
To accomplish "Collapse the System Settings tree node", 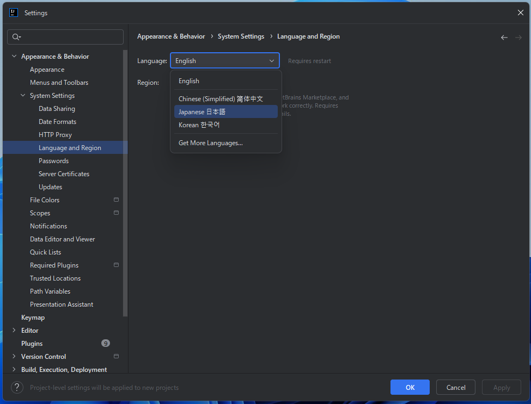I will pyautogui.click(x=23, y=96).
